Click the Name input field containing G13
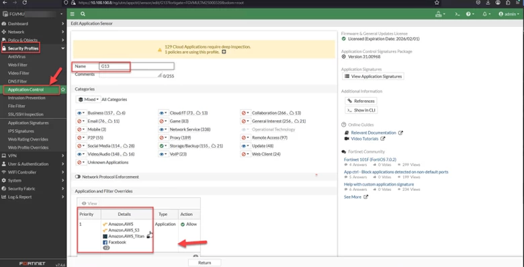 136,67
